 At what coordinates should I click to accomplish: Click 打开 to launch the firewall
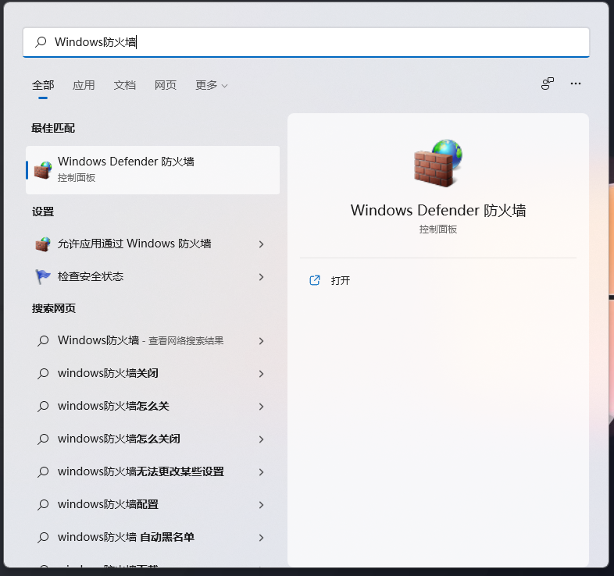pos(341,280)
